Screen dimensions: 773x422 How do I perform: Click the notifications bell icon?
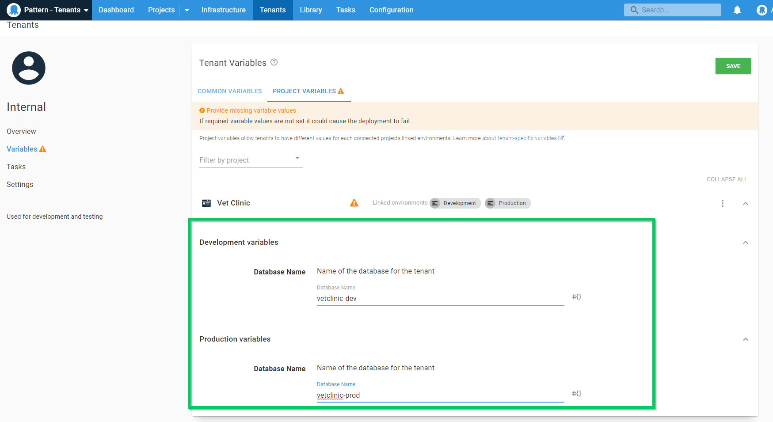pos(737,10)
